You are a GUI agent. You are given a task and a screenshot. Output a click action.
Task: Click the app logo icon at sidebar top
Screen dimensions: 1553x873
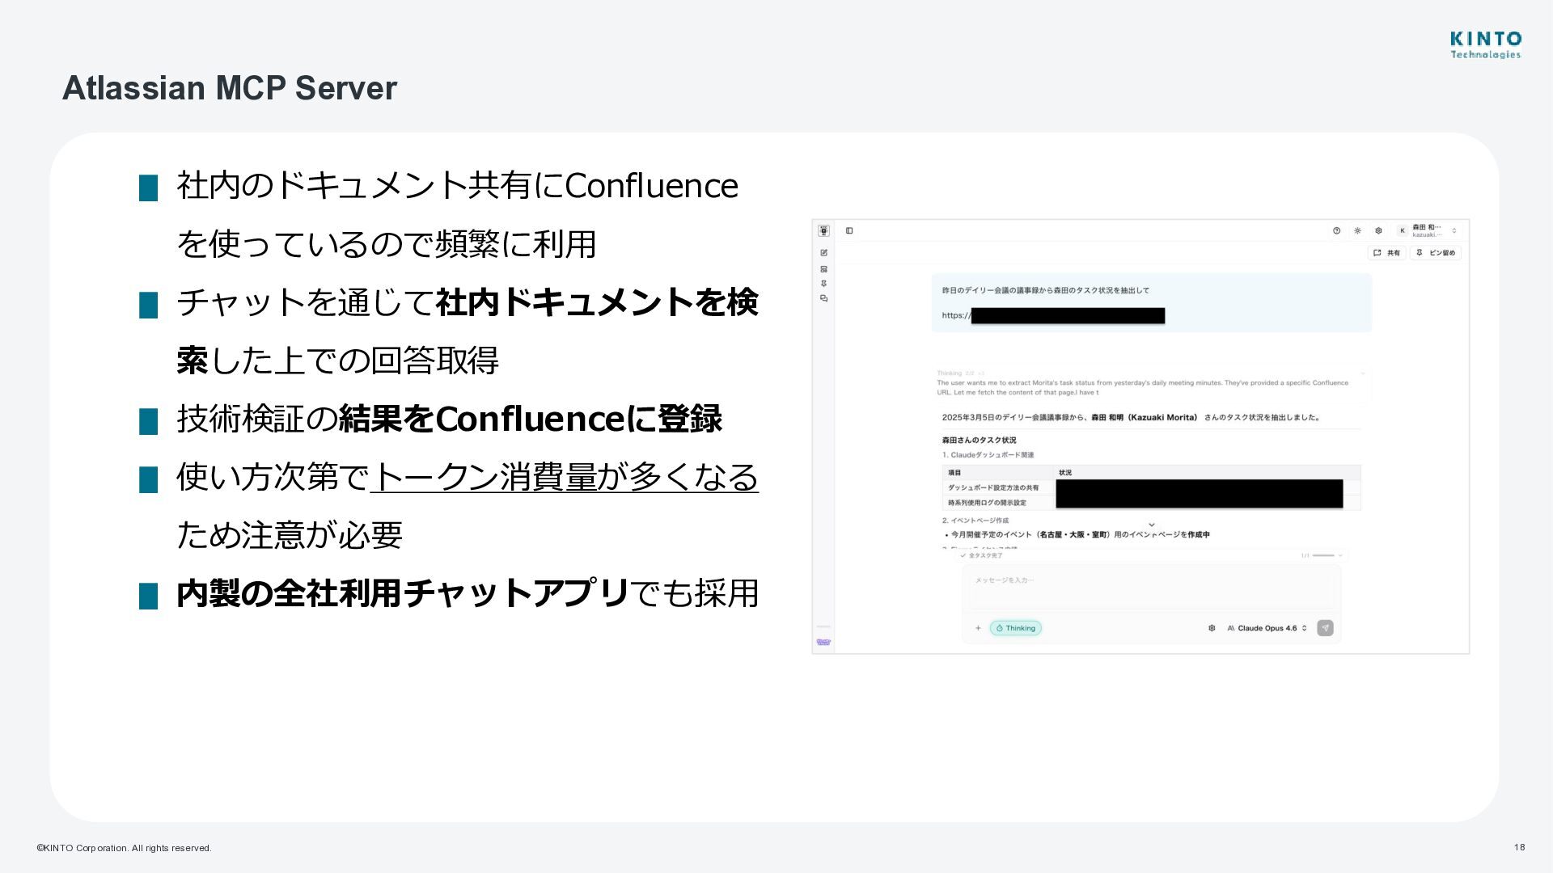(823, 231)
